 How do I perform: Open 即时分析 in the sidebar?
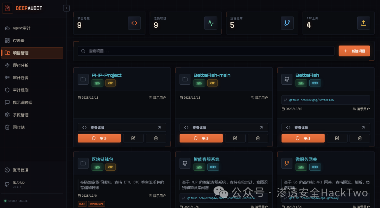pyautogui.click(x=22, y=65)
